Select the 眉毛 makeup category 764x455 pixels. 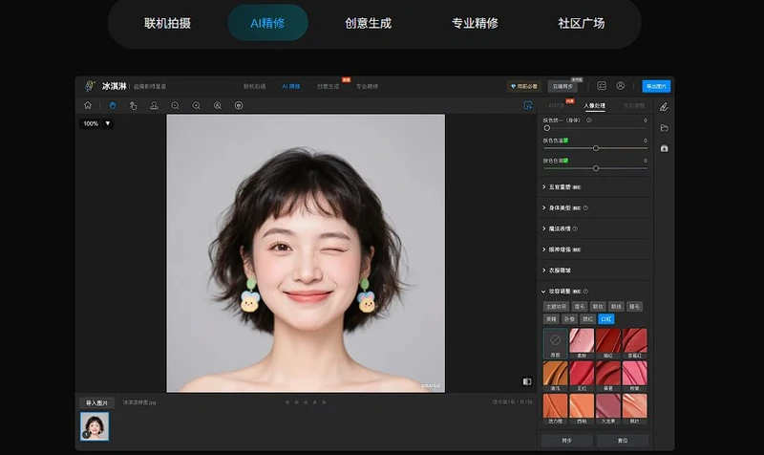coord(580,307)
